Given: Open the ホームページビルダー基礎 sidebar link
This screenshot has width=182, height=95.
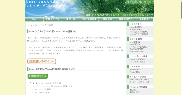Looking at the screenshot, I should coord(139,80).
